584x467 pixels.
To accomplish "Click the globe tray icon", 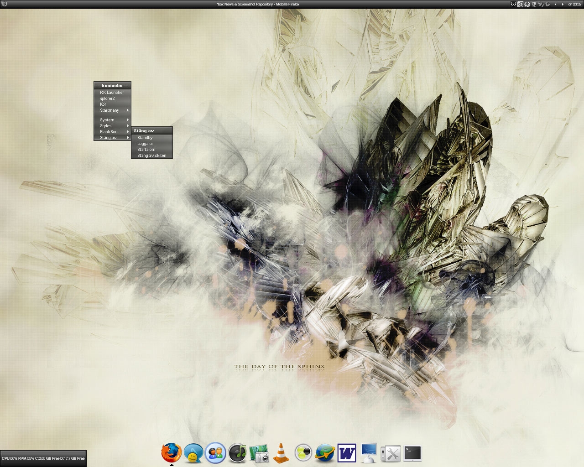I will coord(527,4).
